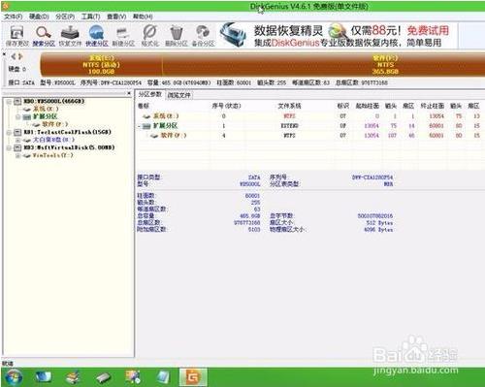Image resolution: width=485 pixels, height=387 pixels.
Task: Open the monitor icon on the taskbar
Action: [44, 377]
